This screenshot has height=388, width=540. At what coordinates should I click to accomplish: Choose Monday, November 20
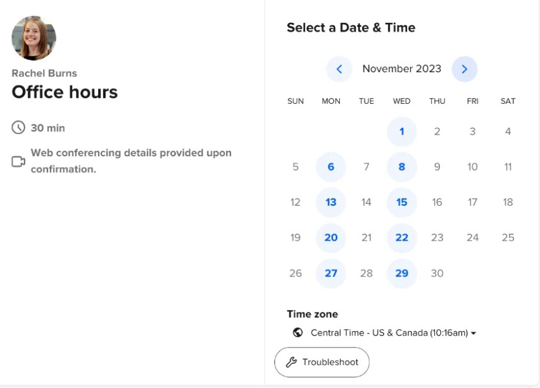[331, 239]
